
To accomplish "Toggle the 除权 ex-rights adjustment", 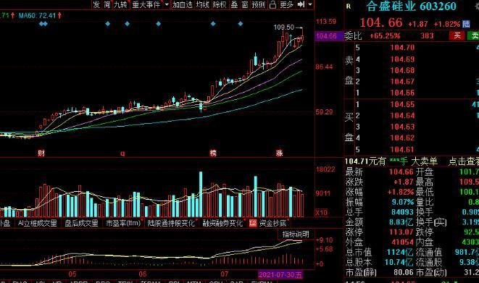I will click(220, 4).
